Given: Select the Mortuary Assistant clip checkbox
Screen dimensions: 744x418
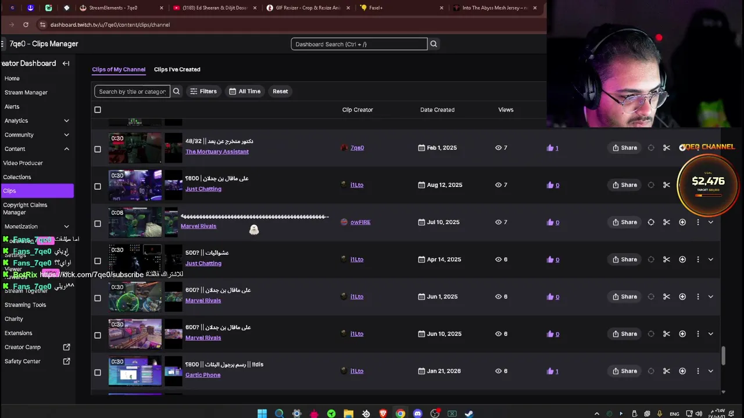Looking at the screenshot, I should tap(98, 149).
